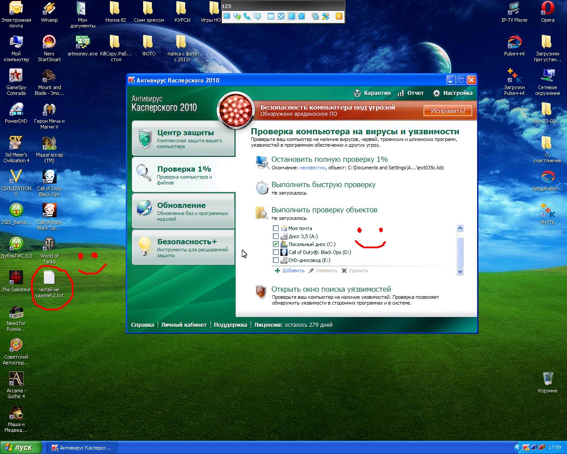Image resolution: width=567 pixels, height=454 pixels.
Task: Click the file transfer green arrow icon in top toolbar
Action: [x=237, y=16]
